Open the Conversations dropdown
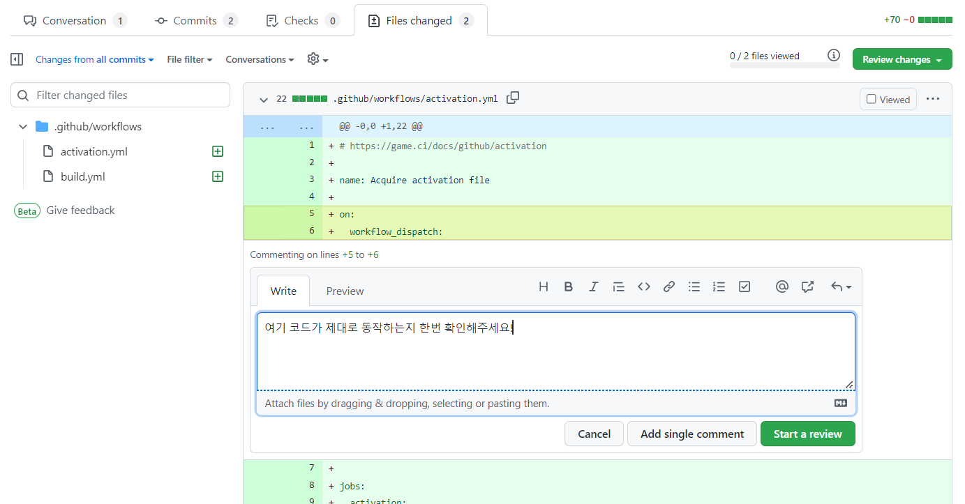This screenshot has width=965, height=504. click(260, 59)
